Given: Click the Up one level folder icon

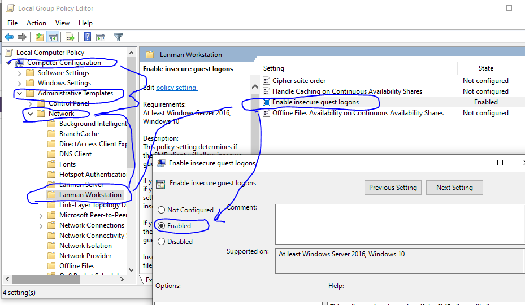Looking at the screenshot, I should tap(39, 37).
